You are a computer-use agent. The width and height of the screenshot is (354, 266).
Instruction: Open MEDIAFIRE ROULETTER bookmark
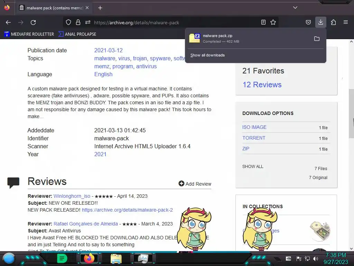(x=29, y=34)
